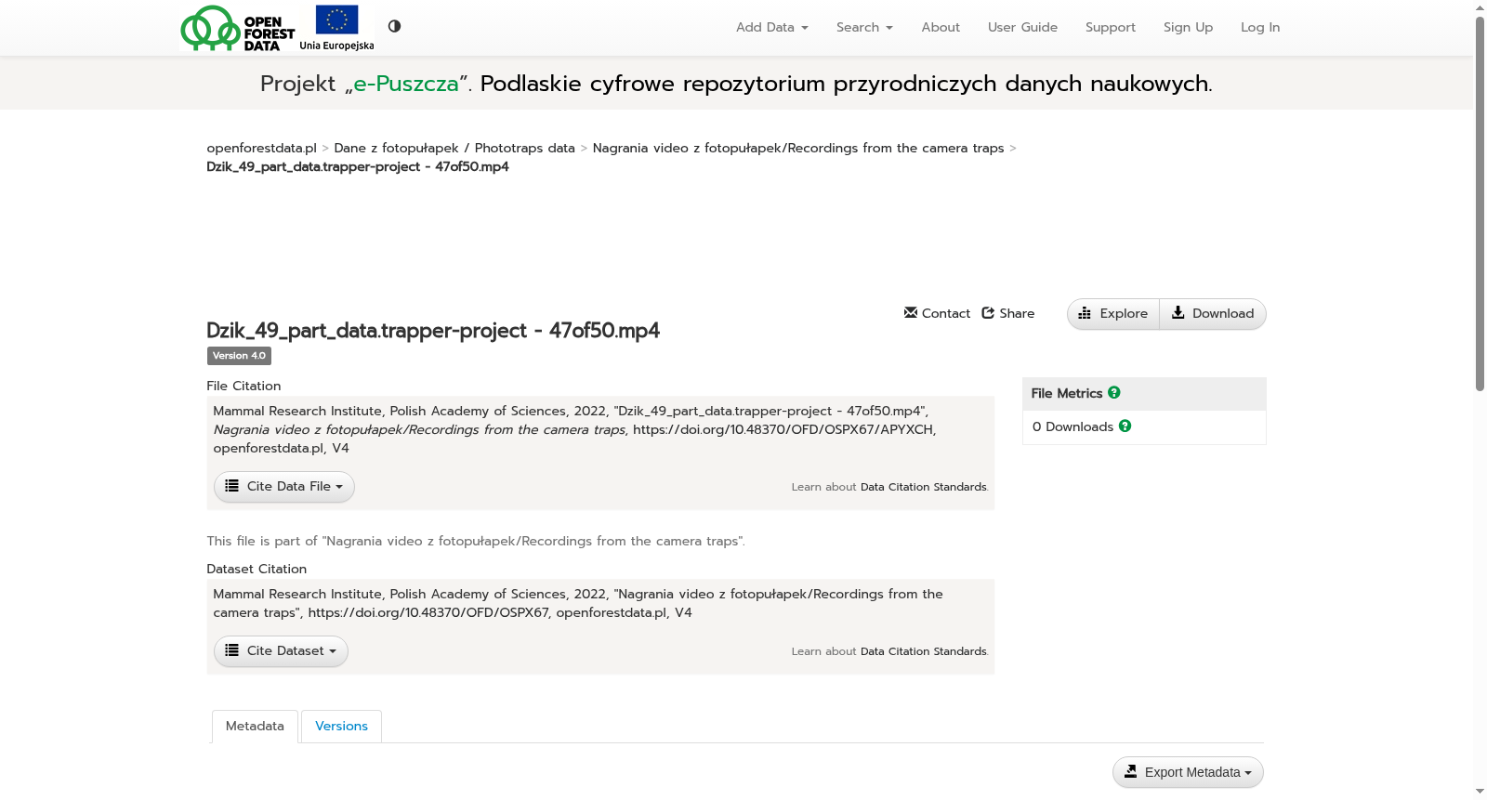Expand the Cite Data File dropdown
This screenshot has height=800, width=1487.
coord(284,487)
